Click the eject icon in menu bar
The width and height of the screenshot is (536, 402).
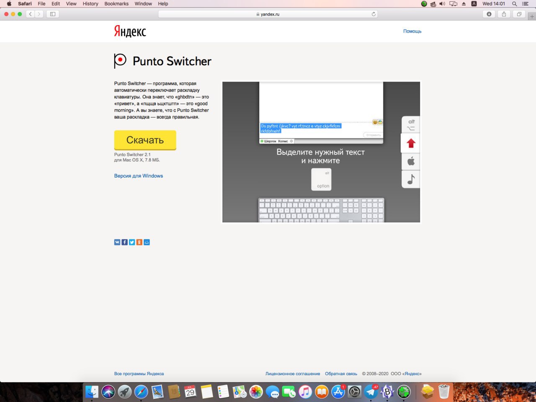click(x=464, y=4)
